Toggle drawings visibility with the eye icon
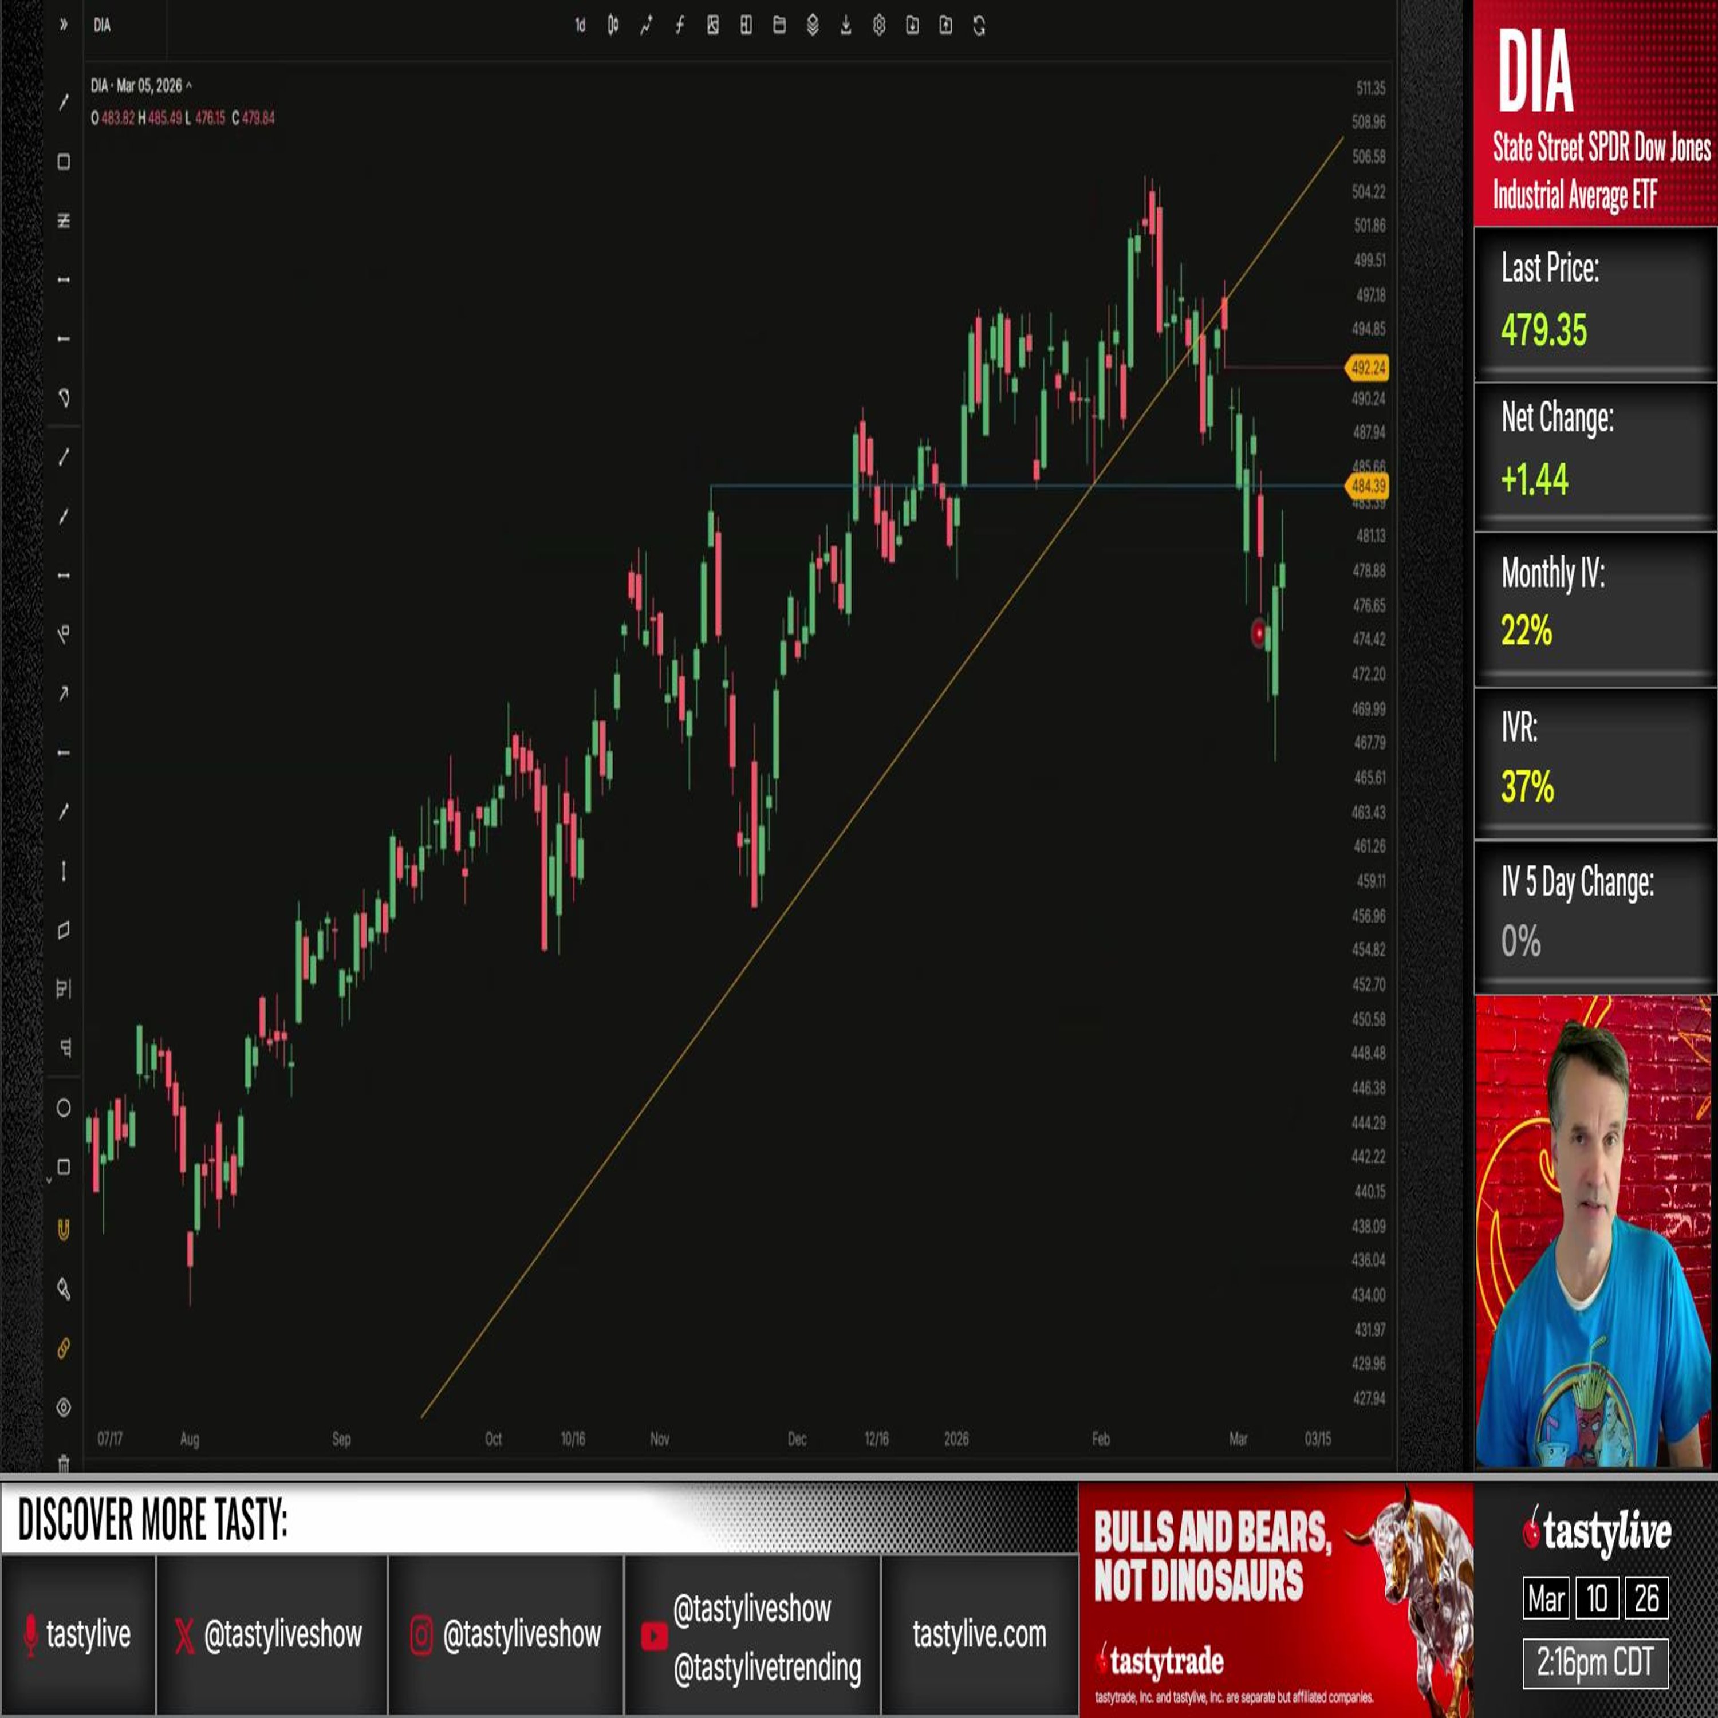This screenshot has height=1718, width=1718. [x=63, y=1408]
